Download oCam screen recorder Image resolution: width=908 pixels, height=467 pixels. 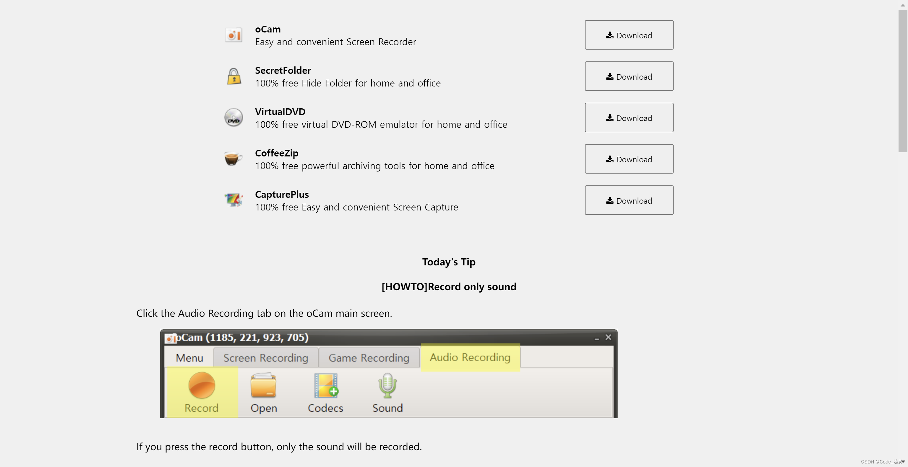[629, 35]
